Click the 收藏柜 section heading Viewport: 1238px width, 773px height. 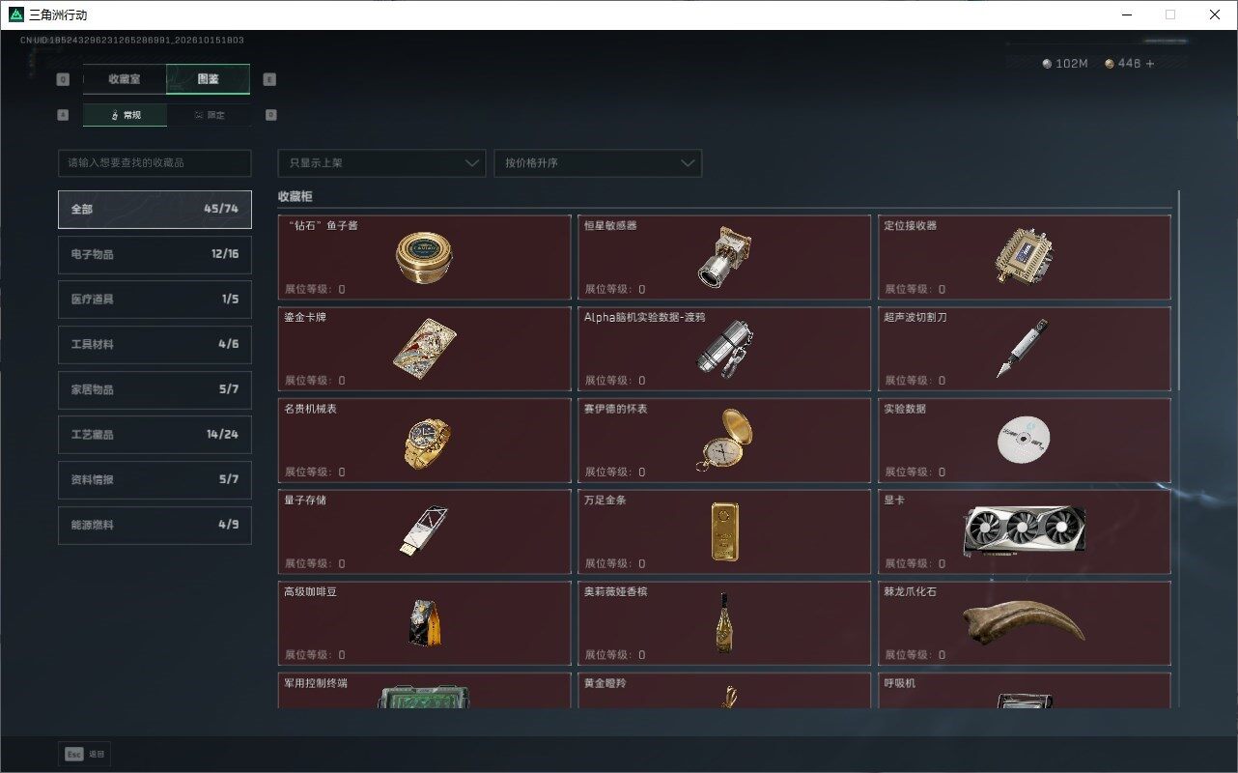pyautogui.click(x=295, y=196)
